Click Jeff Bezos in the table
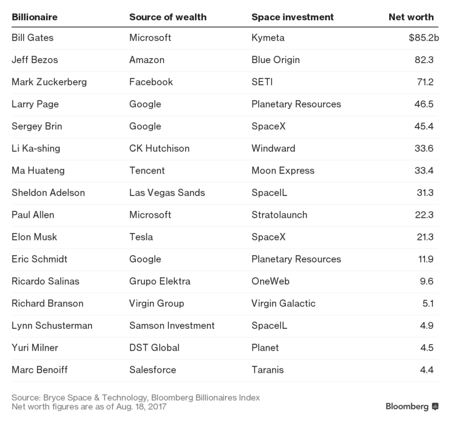Viewport: 450px width, 423px height. click(35, 60)
